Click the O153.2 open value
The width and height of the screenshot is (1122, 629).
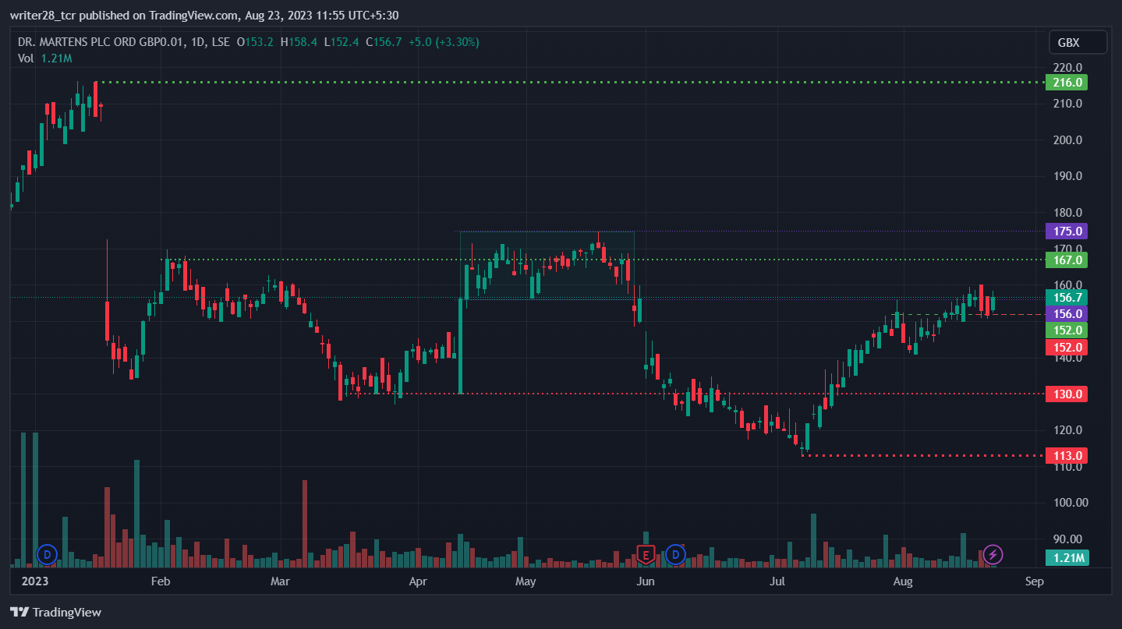pyautogui.click(x=255, y=42)
